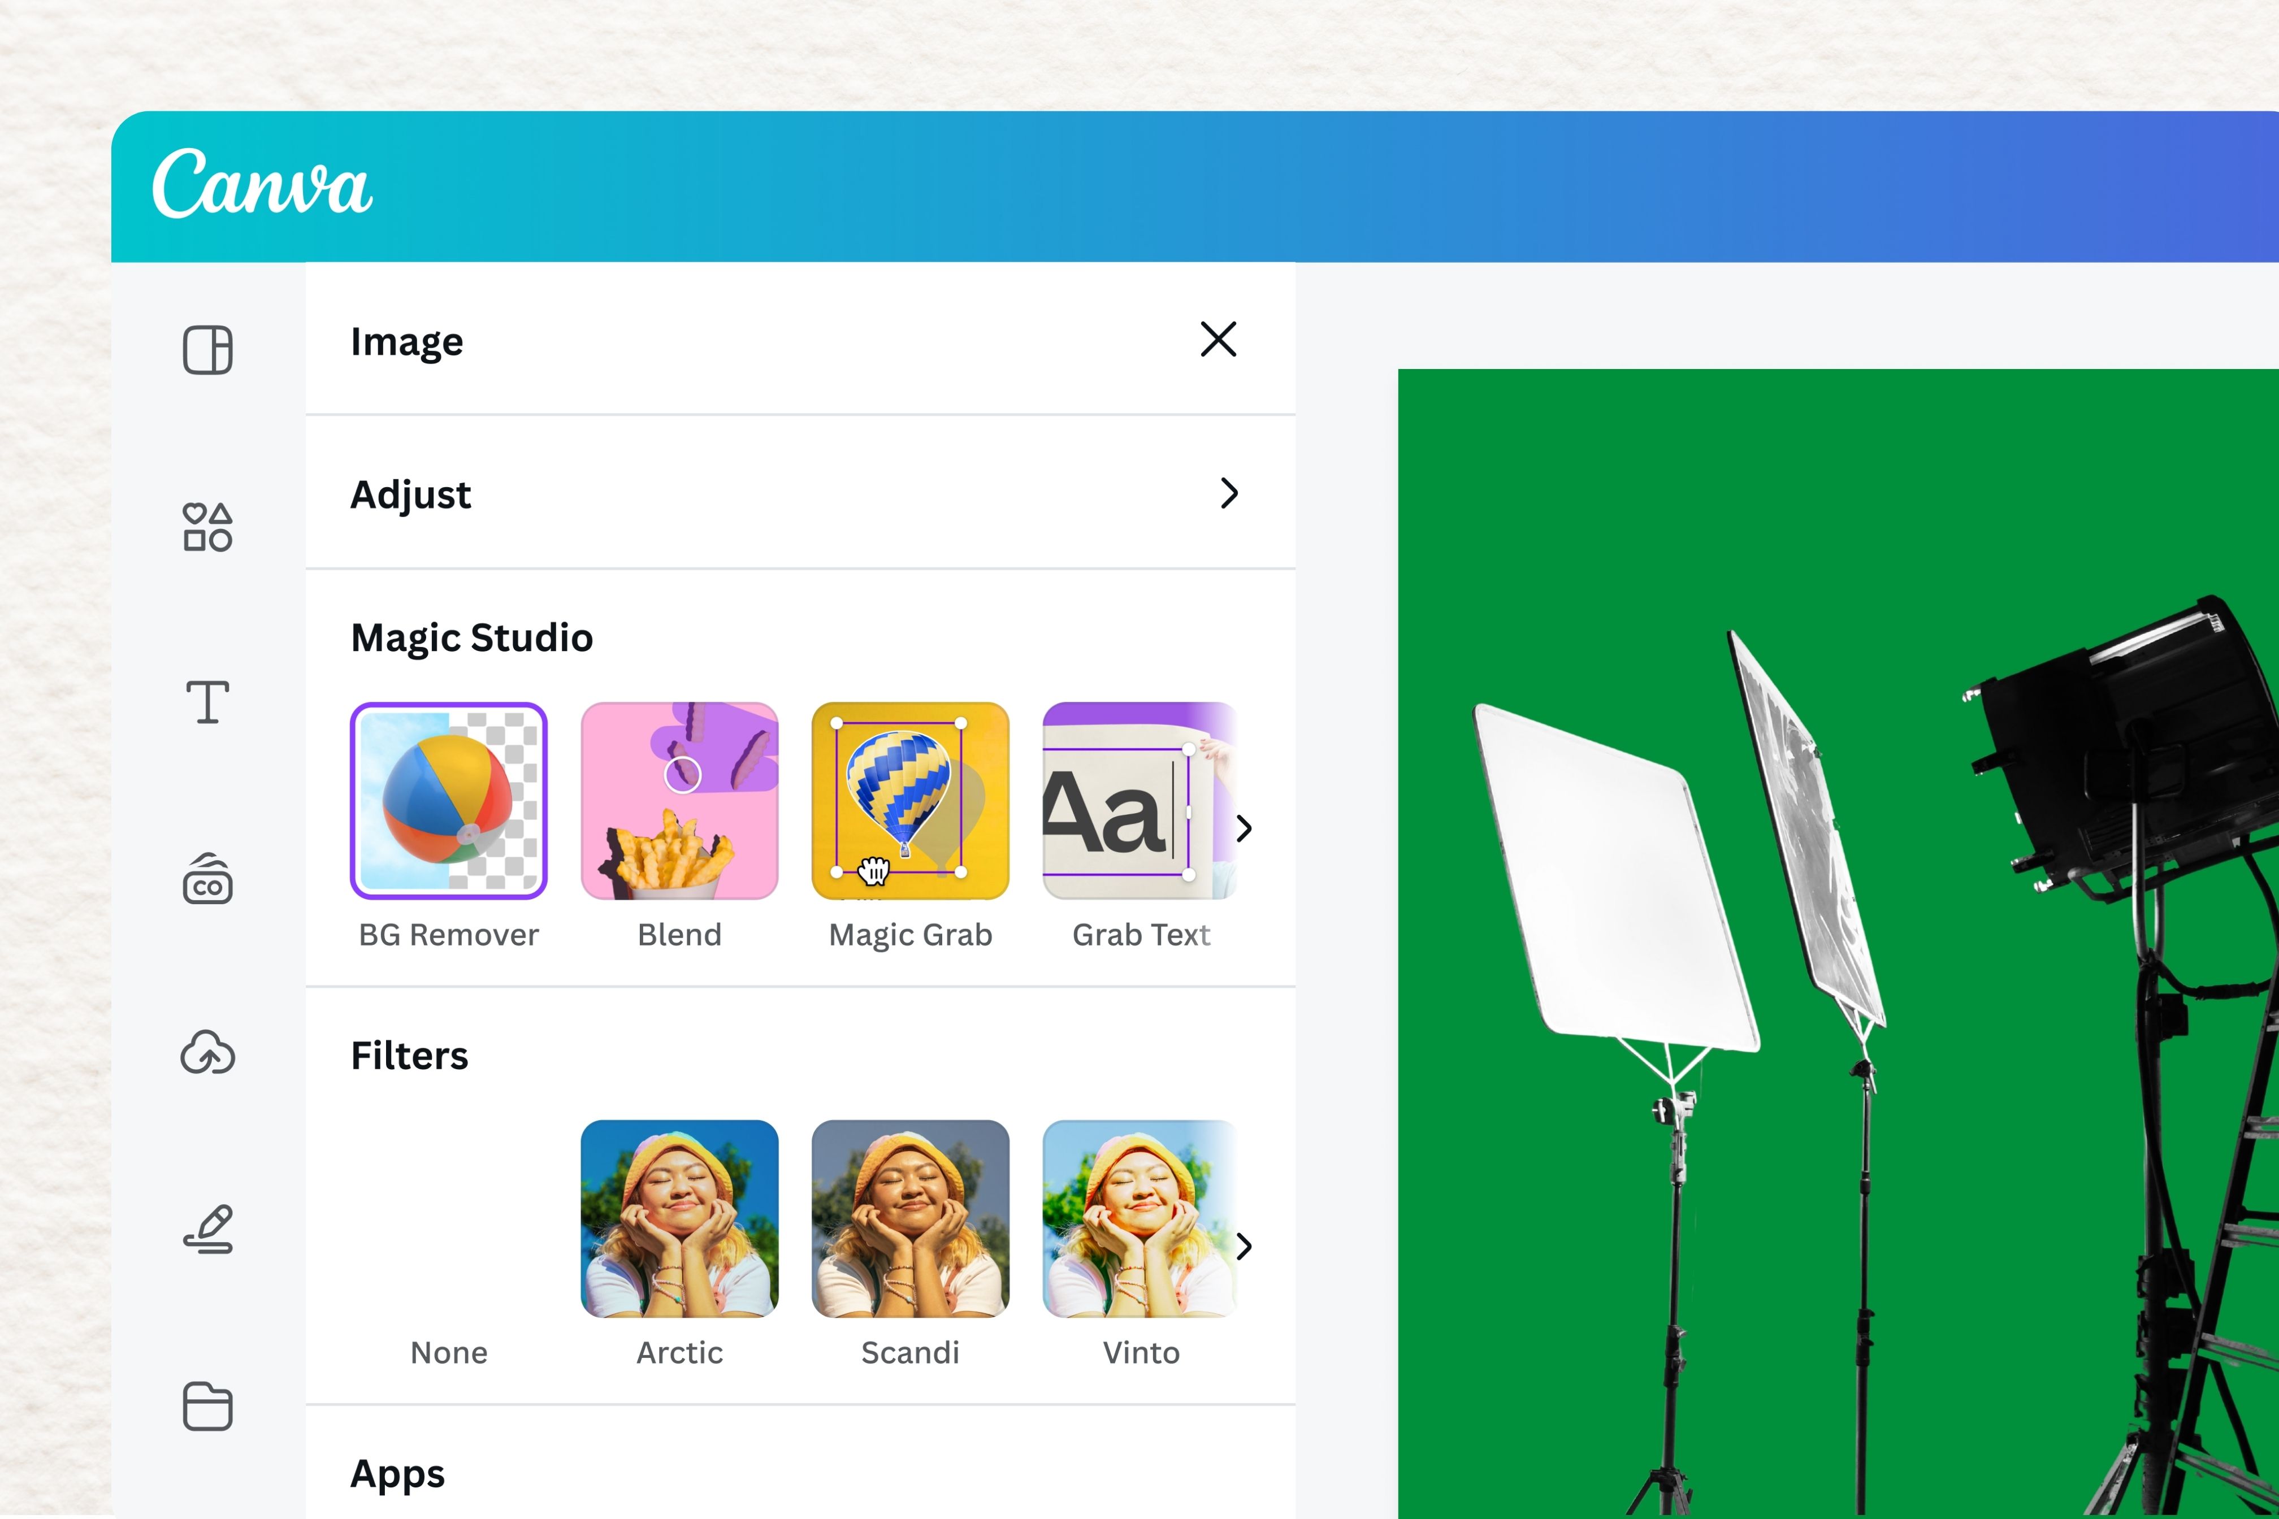2279x1519 pixels.
Task: Pick the Grab Text tool thumbnail
Action: (1139, 801)
